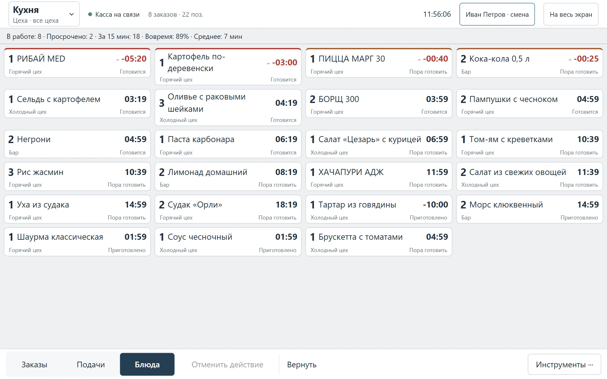Select the overdue РИБАЙ MED card
Screen dimensions: 607x379
coord(77,63)
